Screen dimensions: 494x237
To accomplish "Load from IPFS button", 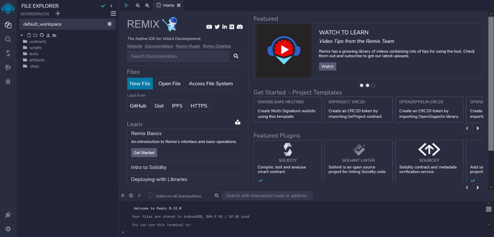I will click(x=177, y=106).
